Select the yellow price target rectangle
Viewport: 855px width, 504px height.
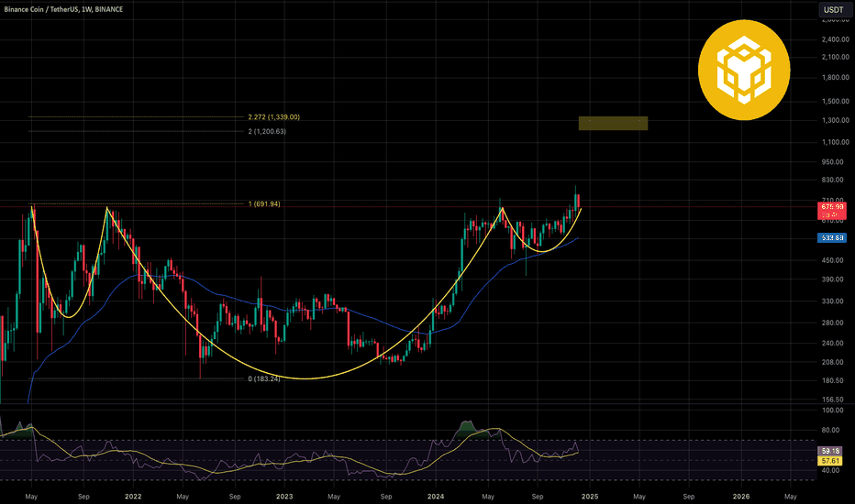coord(613,123)
